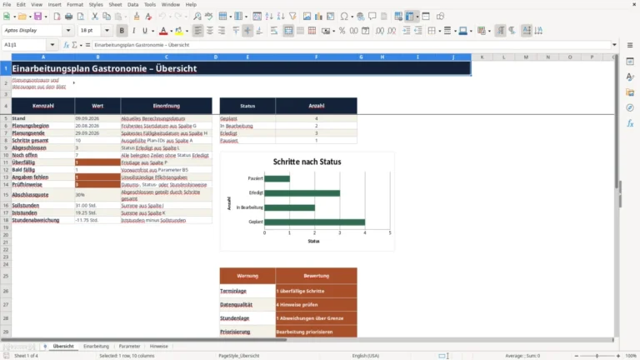
Task: Click the Export as PDF icon
Action: point(57,17)
